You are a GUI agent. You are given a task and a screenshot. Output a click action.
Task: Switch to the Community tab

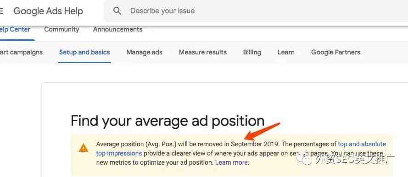(61, 29)
